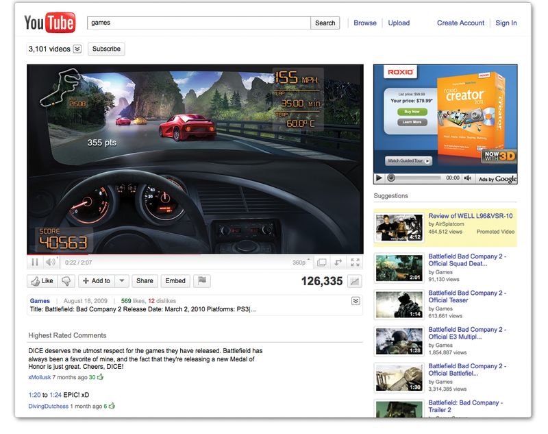Pause the video with the pause icon
This screenshot has width=548, height=434.
pos(35,262)
